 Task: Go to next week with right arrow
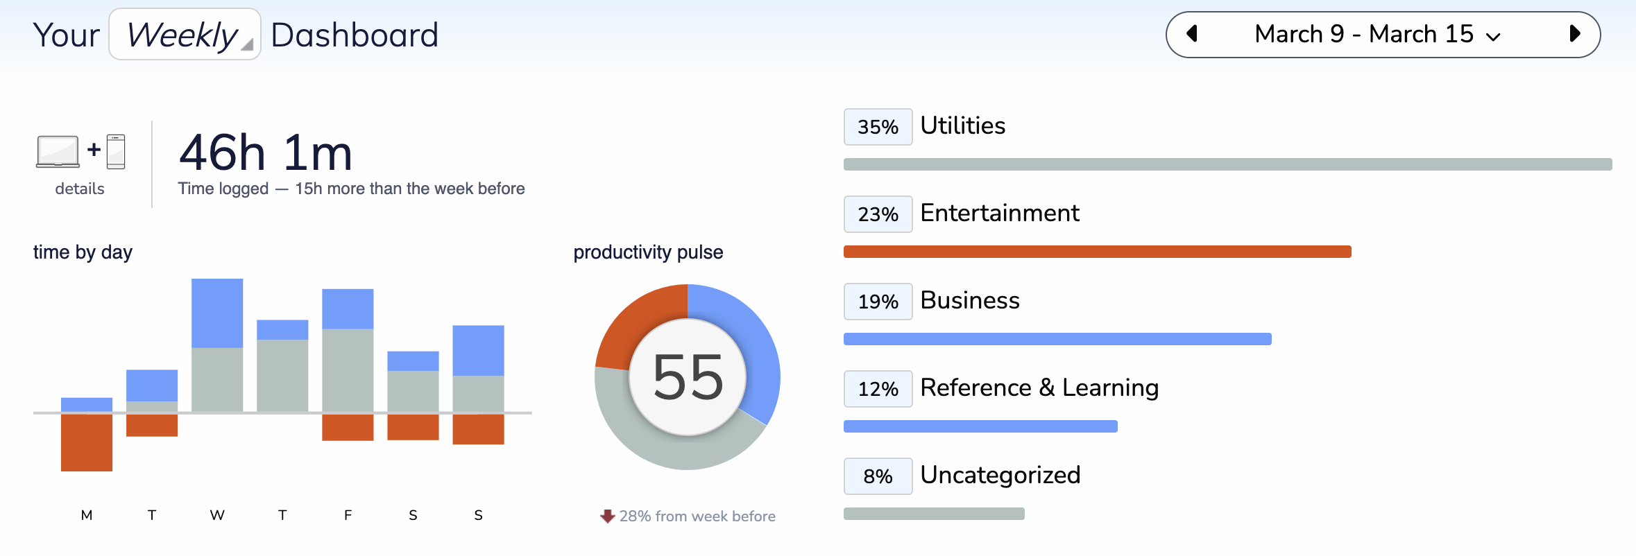pyautogui.click(x=1574, y=34)
